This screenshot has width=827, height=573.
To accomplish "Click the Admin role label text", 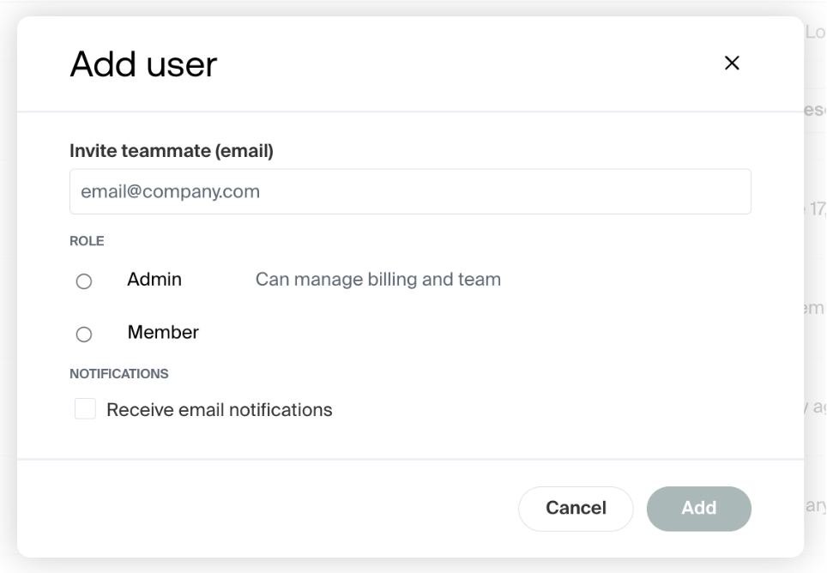I will click(154, 280).
